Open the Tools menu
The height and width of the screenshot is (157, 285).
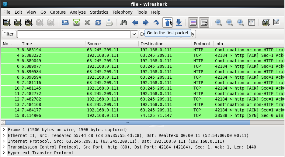[x=142, y=12]
